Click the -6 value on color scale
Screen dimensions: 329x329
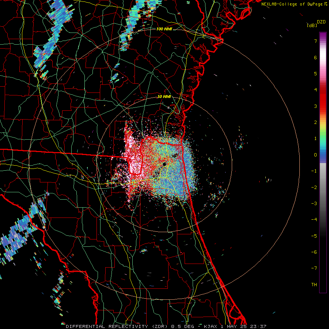click(314, 252)
